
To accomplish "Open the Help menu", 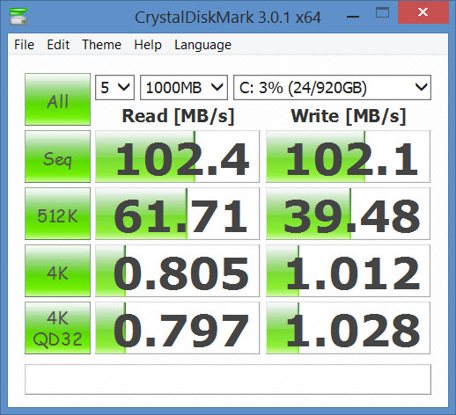I will tap(148, 45).
